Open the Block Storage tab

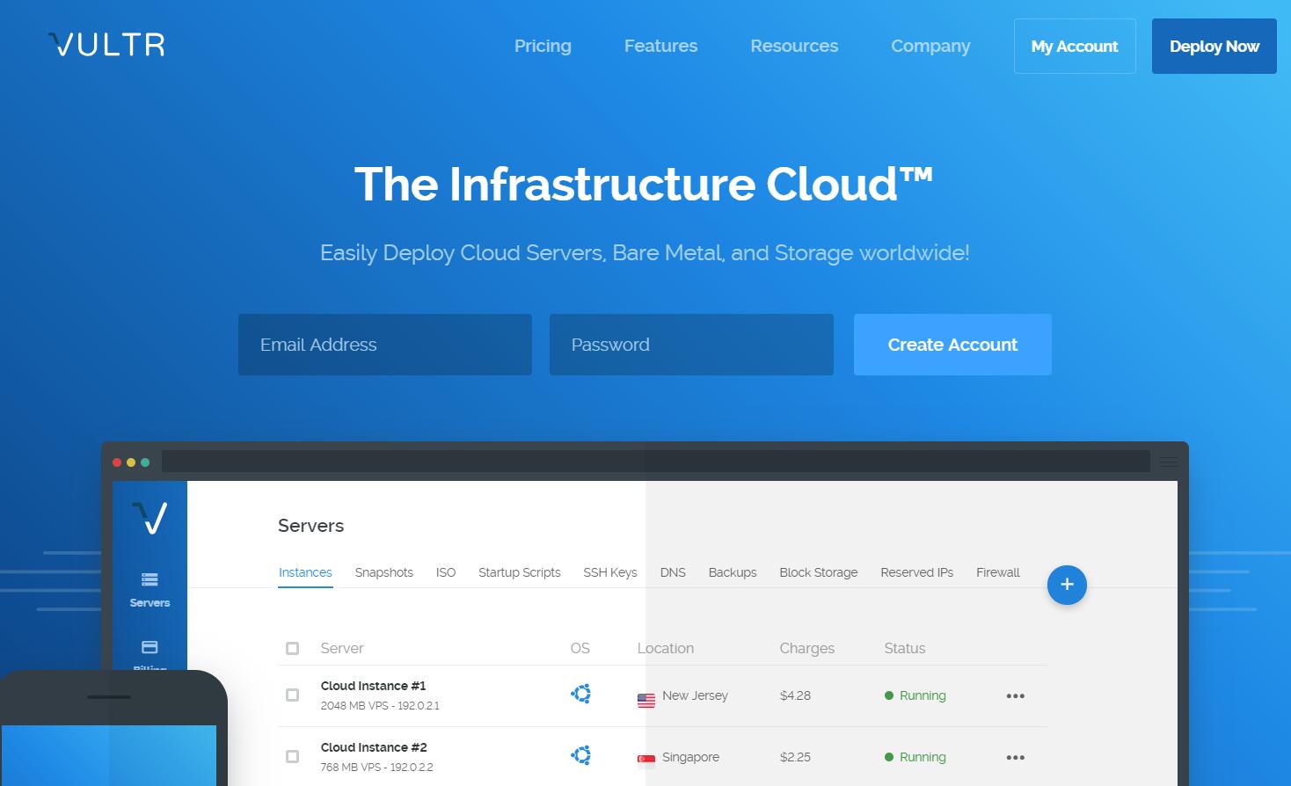pyautogui.click(x=818, y=572)
